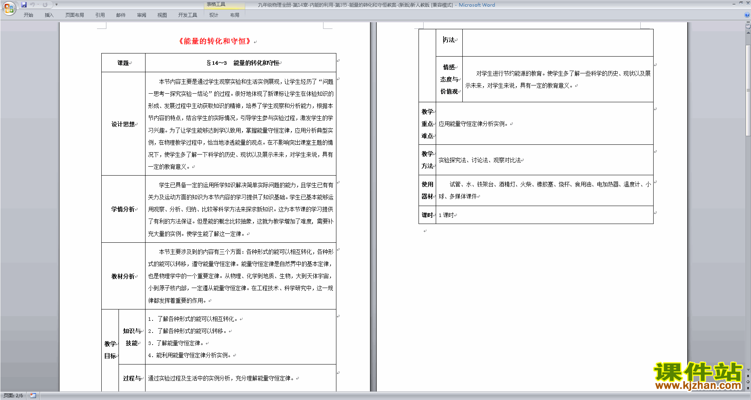Switch to the 页面布局 tab
This screenshot has height=400, width=751.
click(74, 15)
